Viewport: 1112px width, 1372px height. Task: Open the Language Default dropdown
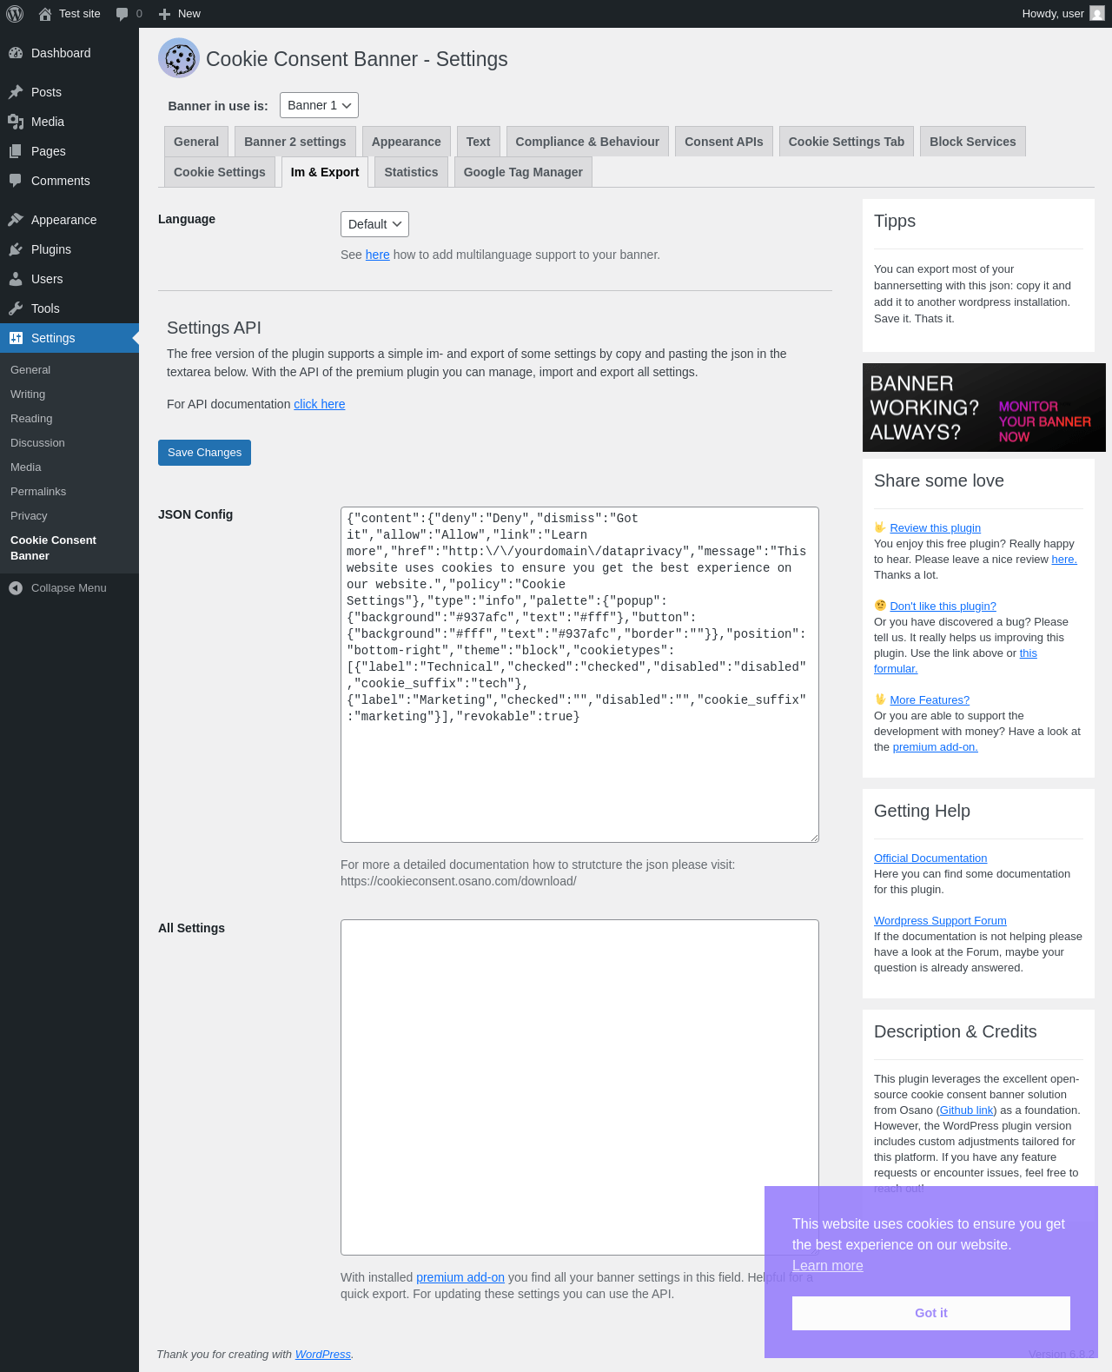[374, 224]
